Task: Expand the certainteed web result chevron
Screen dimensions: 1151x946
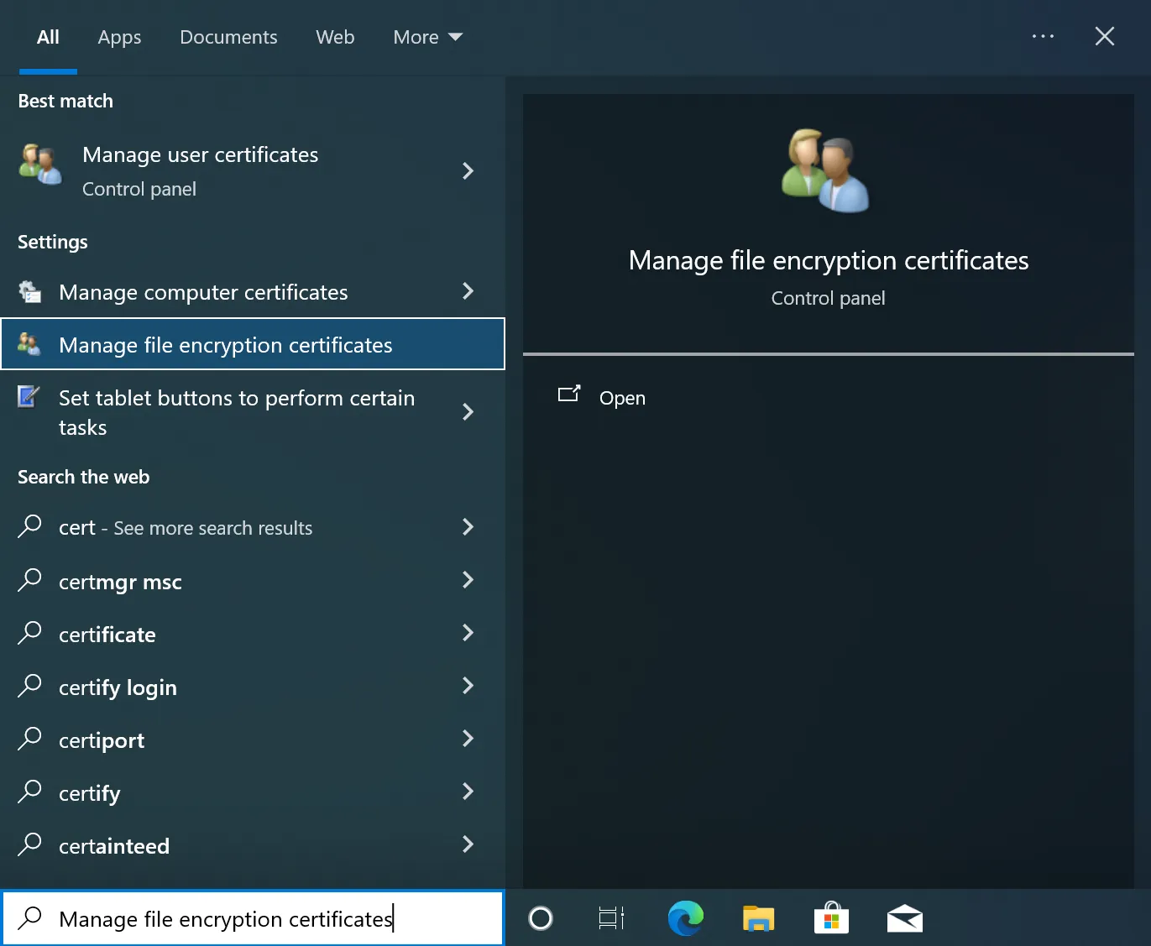Action: point(468,844)
